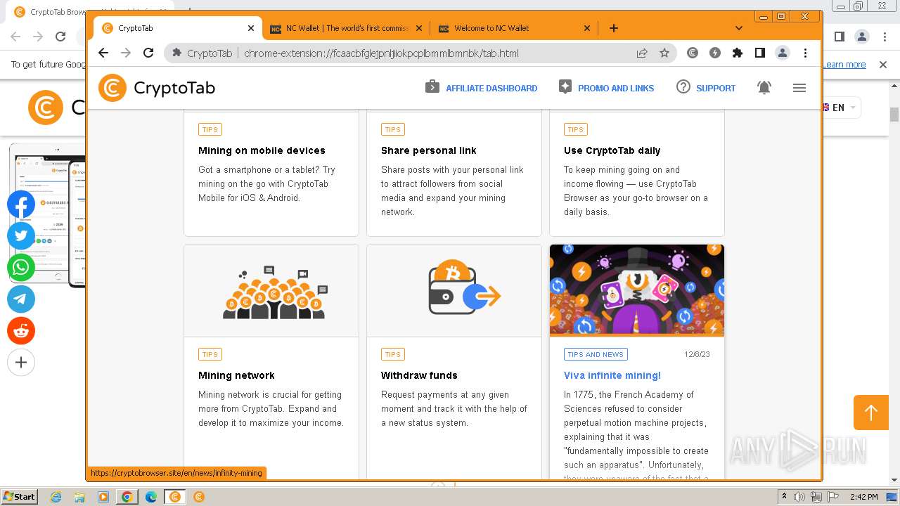Open File Explorer from taskbar

(x=79, y=497)
